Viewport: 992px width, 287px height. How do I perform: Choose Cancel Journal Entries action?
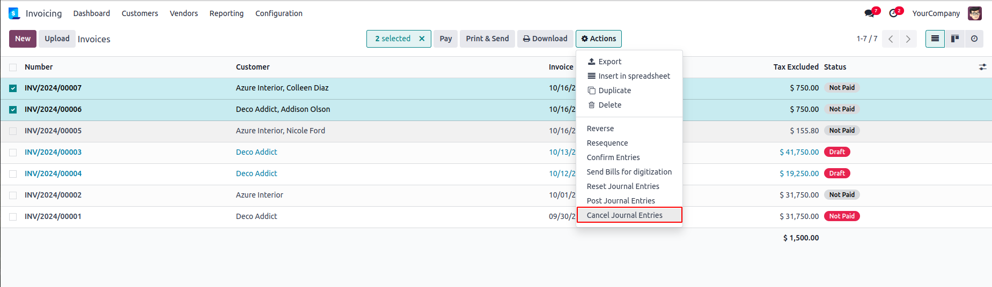624,215
